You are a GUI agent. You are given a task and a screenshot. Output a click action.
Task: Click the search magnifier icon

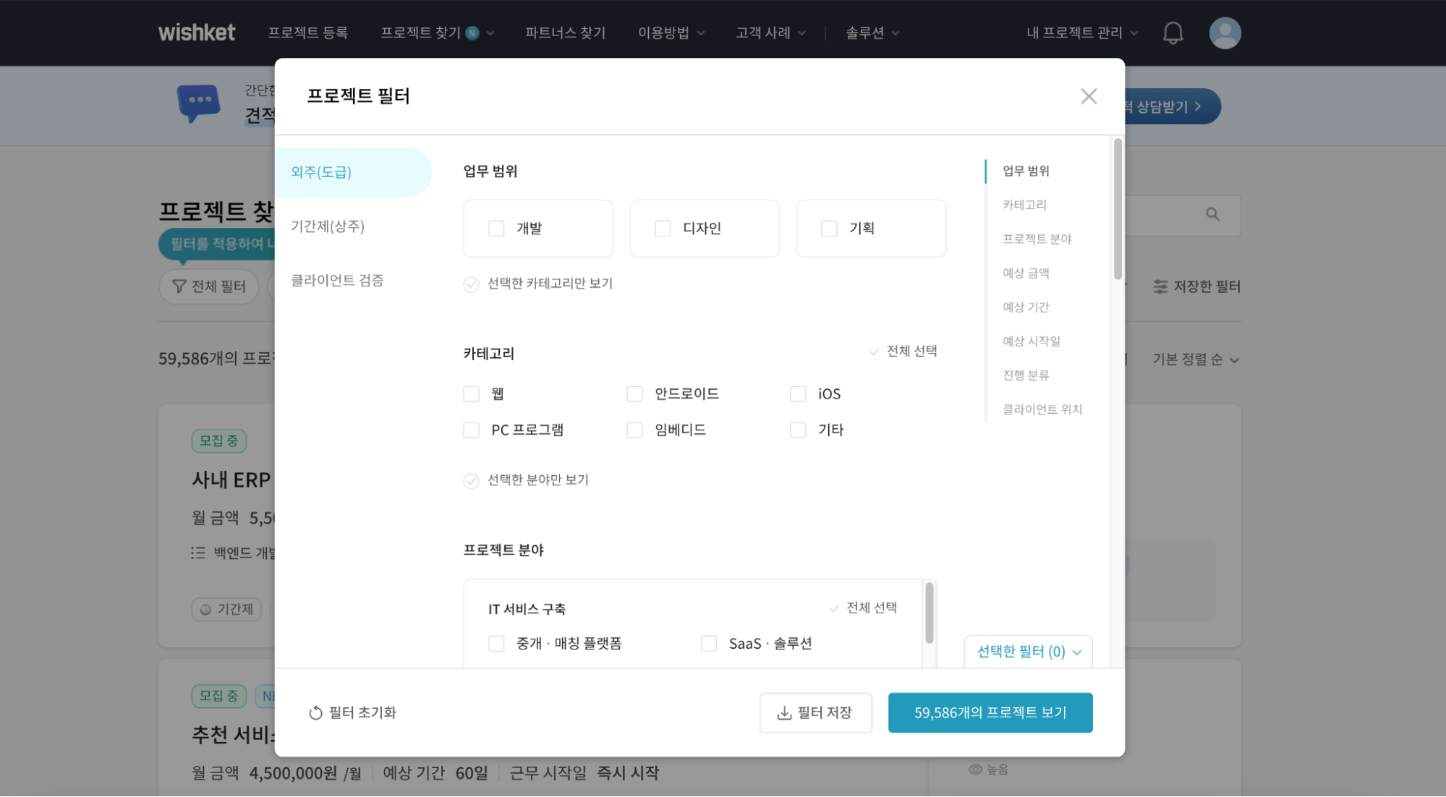1212,215
